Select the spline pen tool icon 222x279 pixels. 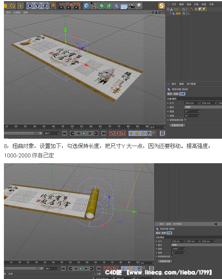[x=94, y=6]
